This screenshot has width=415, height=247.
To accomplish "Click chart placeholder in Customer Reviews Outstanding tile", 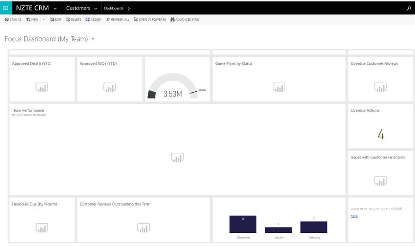I will coord(144,228).
